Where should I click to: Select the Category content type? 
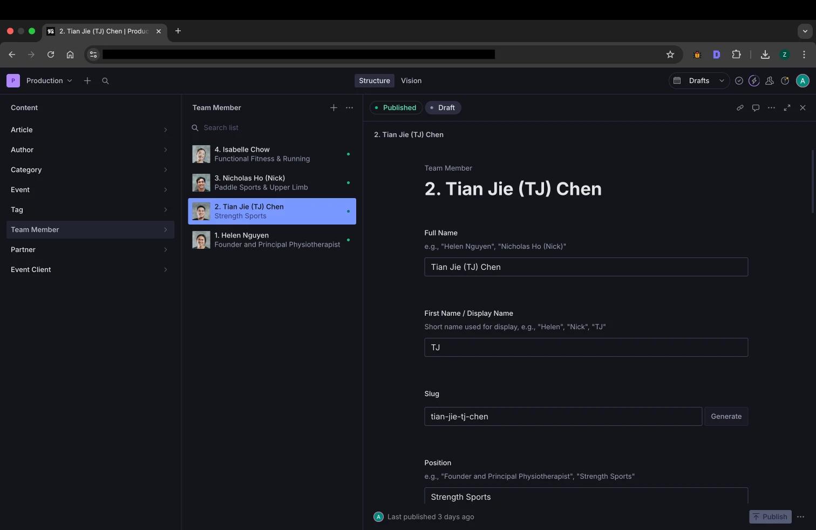coord(90,169)
